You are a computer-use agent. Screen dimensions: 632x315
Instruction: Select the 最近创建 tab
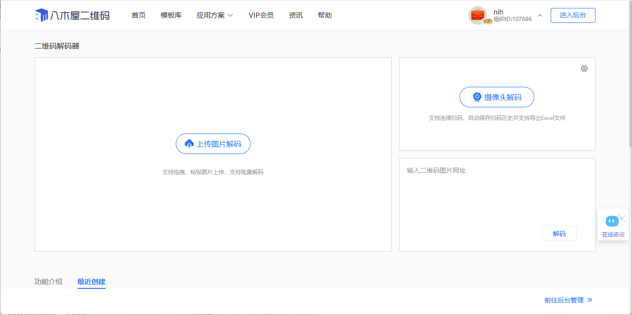coord(91,281)
